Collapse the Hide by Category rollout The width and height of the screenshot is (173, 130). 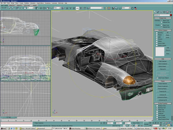(163, 30)
